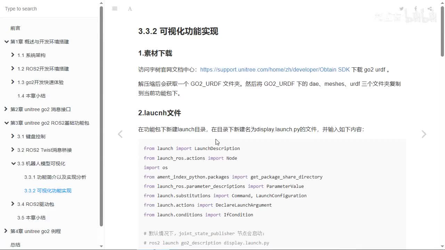Viewport: 445px width, 250px height.
Task: Click the IfCondition import line
Action: [199, 215]
